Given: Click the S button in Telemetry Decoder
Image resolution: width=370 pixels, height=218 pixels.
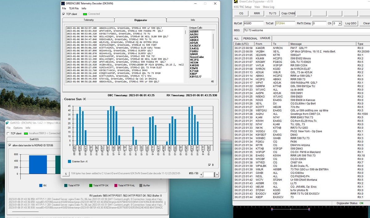Looking at the screenshot, I should 65,174.
